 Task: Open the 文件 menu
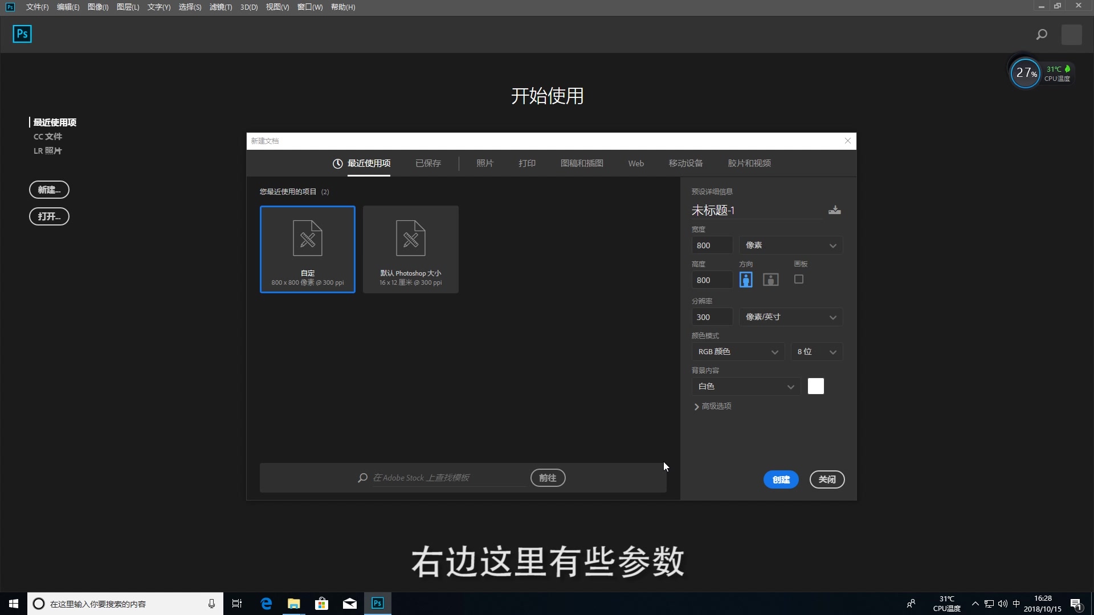point(36,7)
